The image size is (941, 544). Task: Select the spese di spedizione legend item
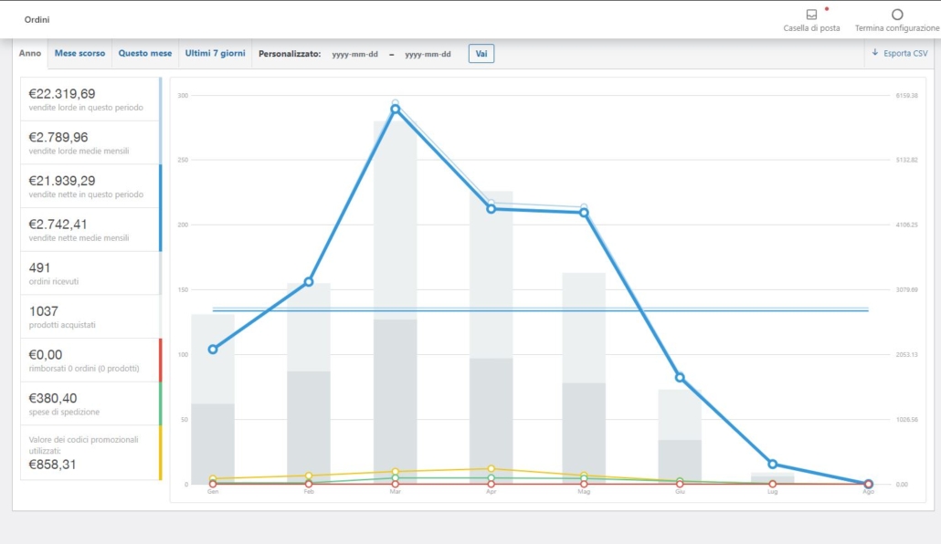(x=90, y=403)
